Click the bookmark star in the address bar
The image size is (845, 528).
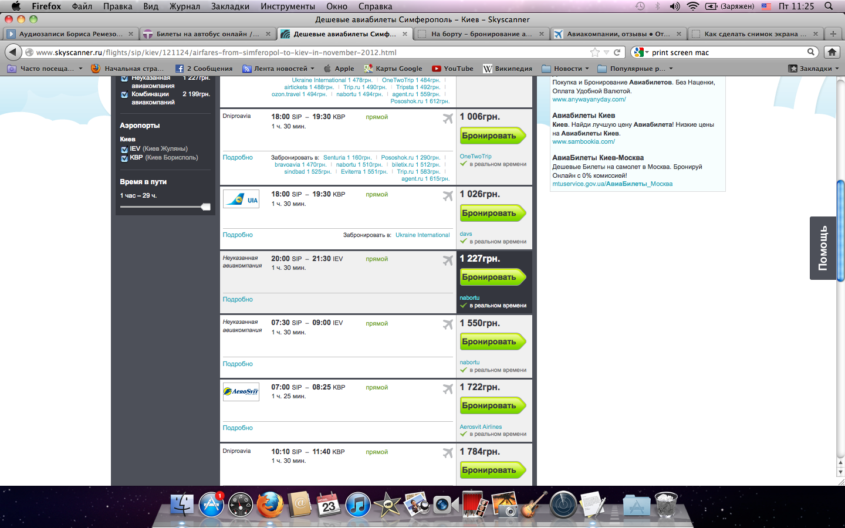(595, 52)
